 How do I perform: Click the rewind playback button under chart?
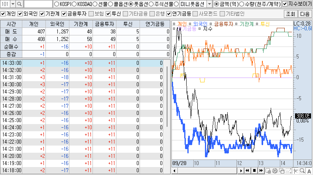point(247,171)
